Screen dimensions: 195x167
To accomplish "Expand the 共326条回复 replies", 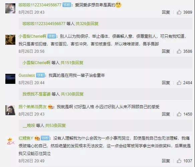I will click(x=87, y=23).
